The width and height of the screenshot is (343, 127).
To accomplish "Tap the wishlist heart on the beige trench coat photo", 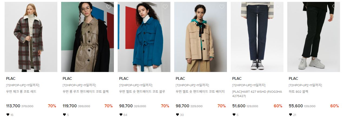I will tap(109, 7).
